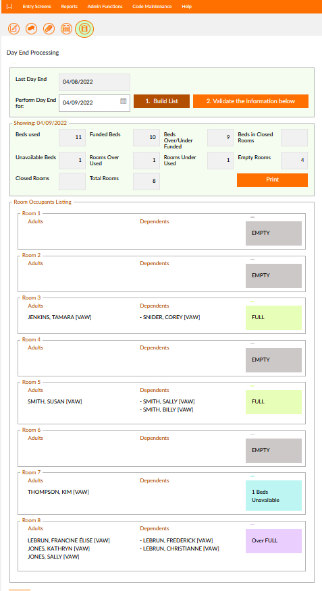Viewport: 322px width, 591px height.
Task: Select dependent SMITH, SALLY [VAW]
Action: click(167, 402)
